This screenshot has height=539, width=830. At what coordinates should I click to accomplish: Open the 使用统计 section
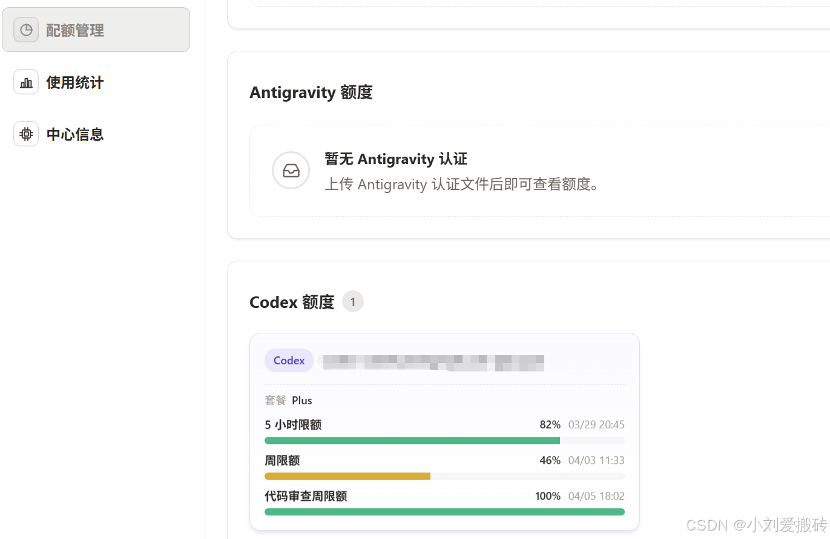coord(74,82)
